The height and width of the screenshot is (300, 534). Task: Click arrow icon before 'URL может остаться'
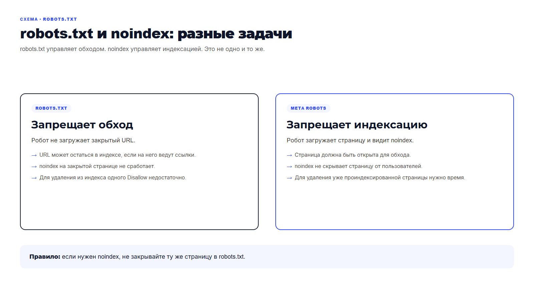click(x=34, y=155)
